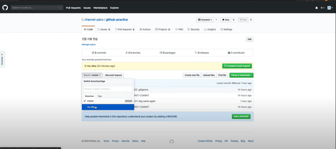The height and width of the screenshot is (149, 336).
Task: Open the footer Status link
Action: 135,141
